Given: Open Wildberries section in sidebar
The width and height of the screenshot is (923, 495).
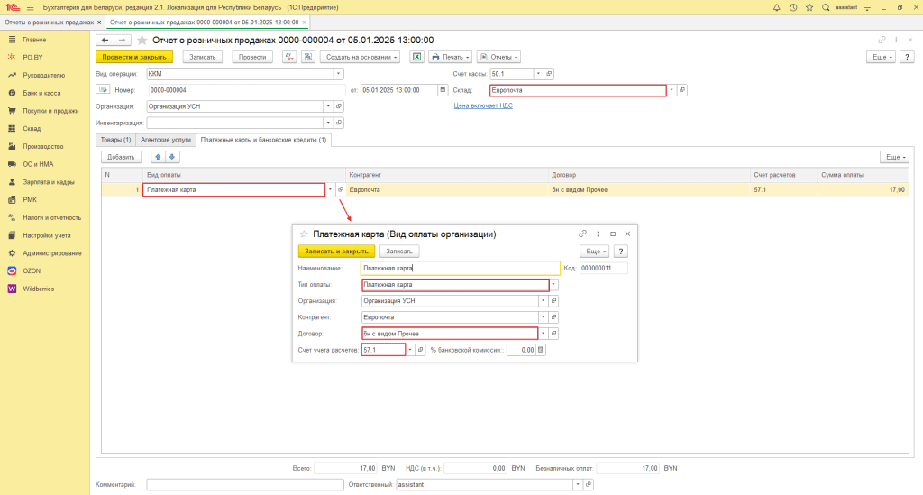Looking at the screenshot, I should pos(38,289).
